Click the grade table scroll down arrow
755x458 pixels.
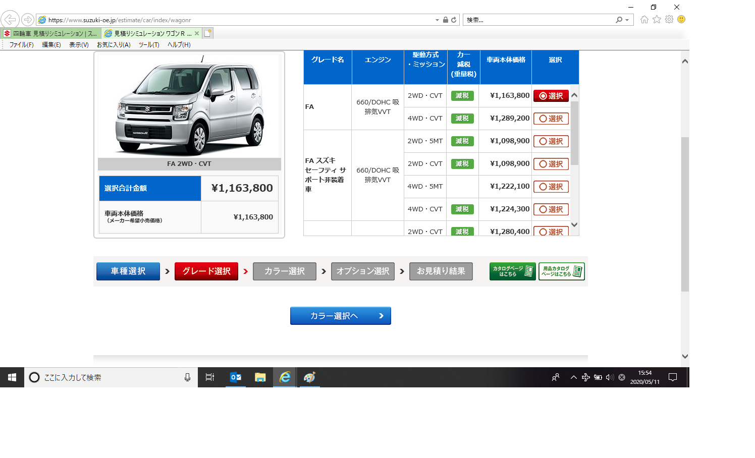coord(574,225)
